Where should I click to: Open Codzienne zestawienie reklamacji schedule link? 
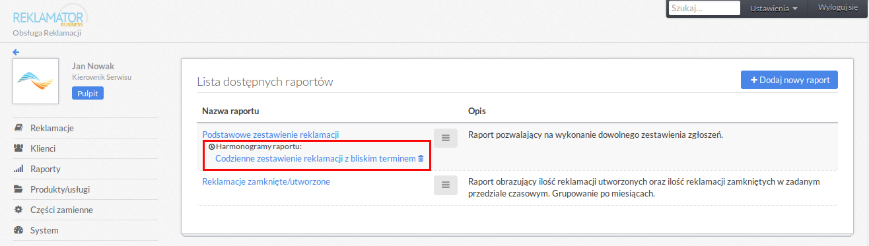point(316,159)
